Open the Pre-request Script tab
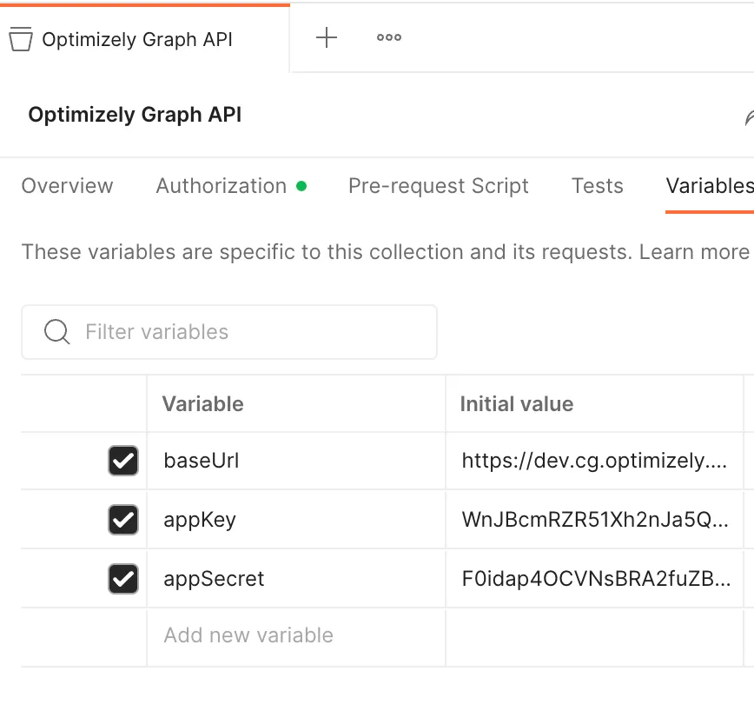The height and width of the screenshot is (711, 754). [x=438, y=186]
